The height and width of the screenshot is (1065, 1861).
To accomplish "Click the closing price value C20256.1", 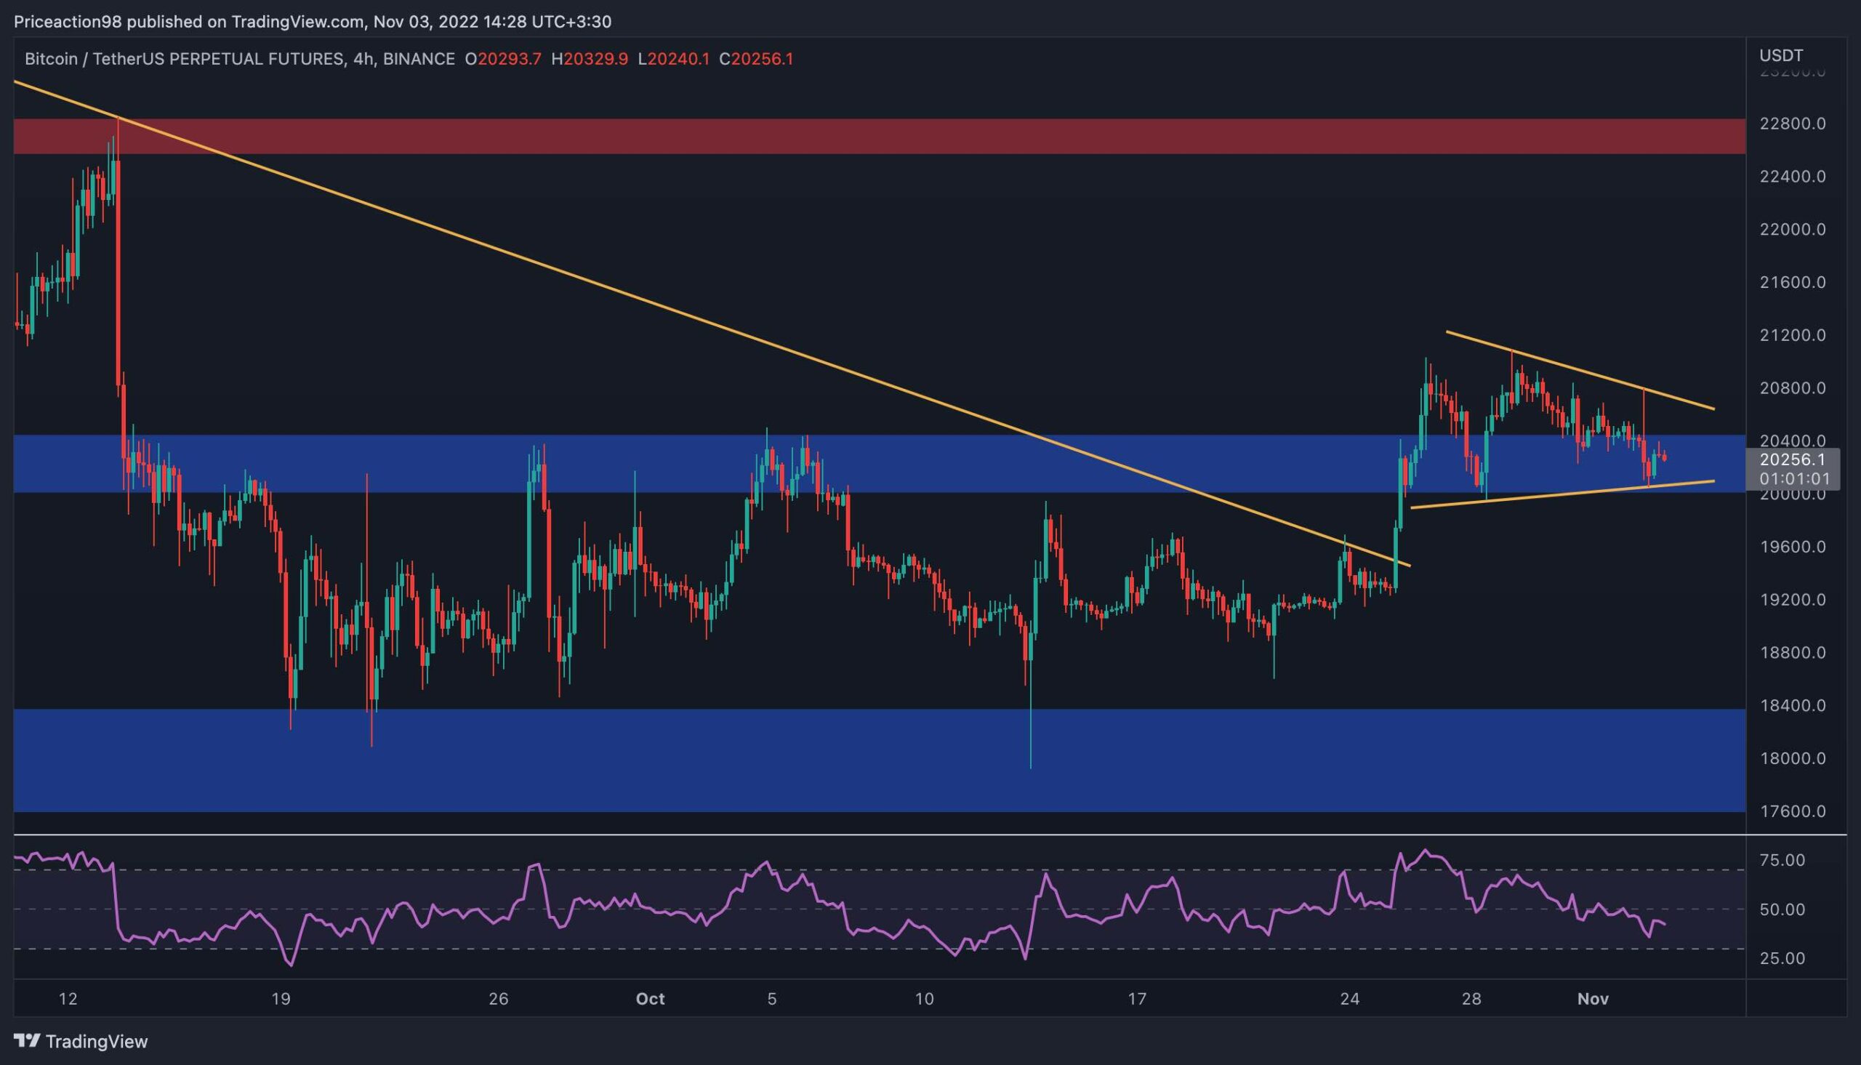I will pos(756,60).
